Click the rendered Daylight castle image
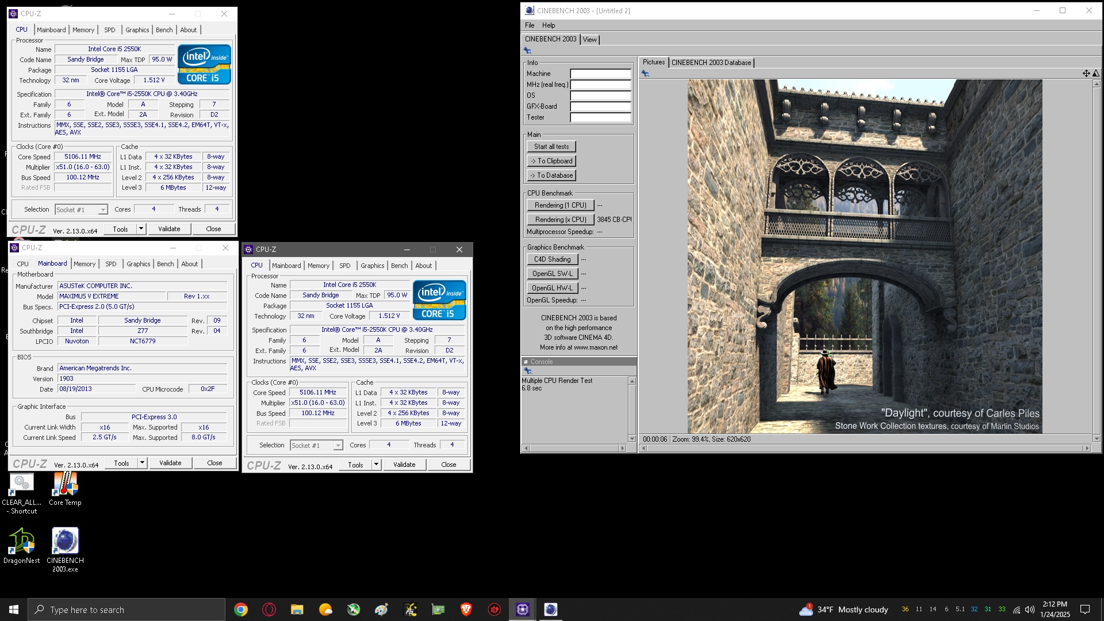1104x621 pixels. coord(865,256)
